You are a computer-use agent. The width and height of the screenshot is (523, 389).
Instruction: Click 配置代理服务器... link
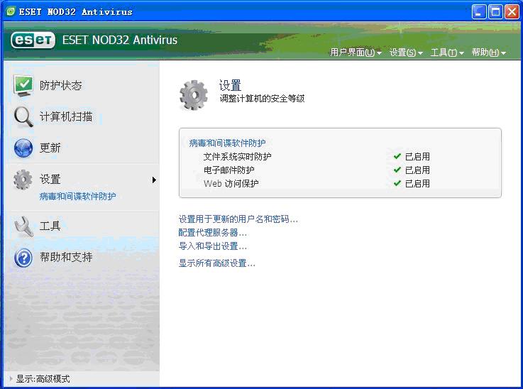[213, 233]
